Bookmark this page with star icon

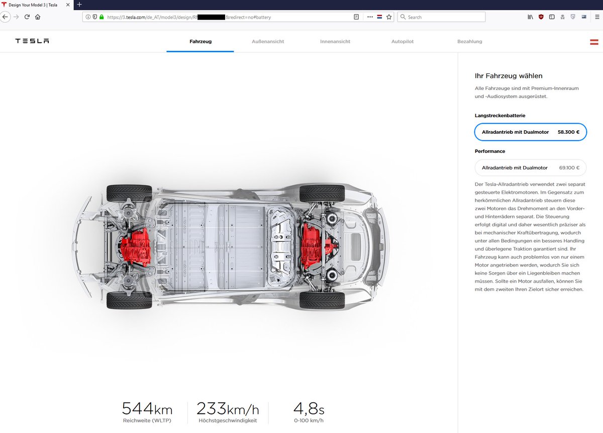[x=388, y=17]
